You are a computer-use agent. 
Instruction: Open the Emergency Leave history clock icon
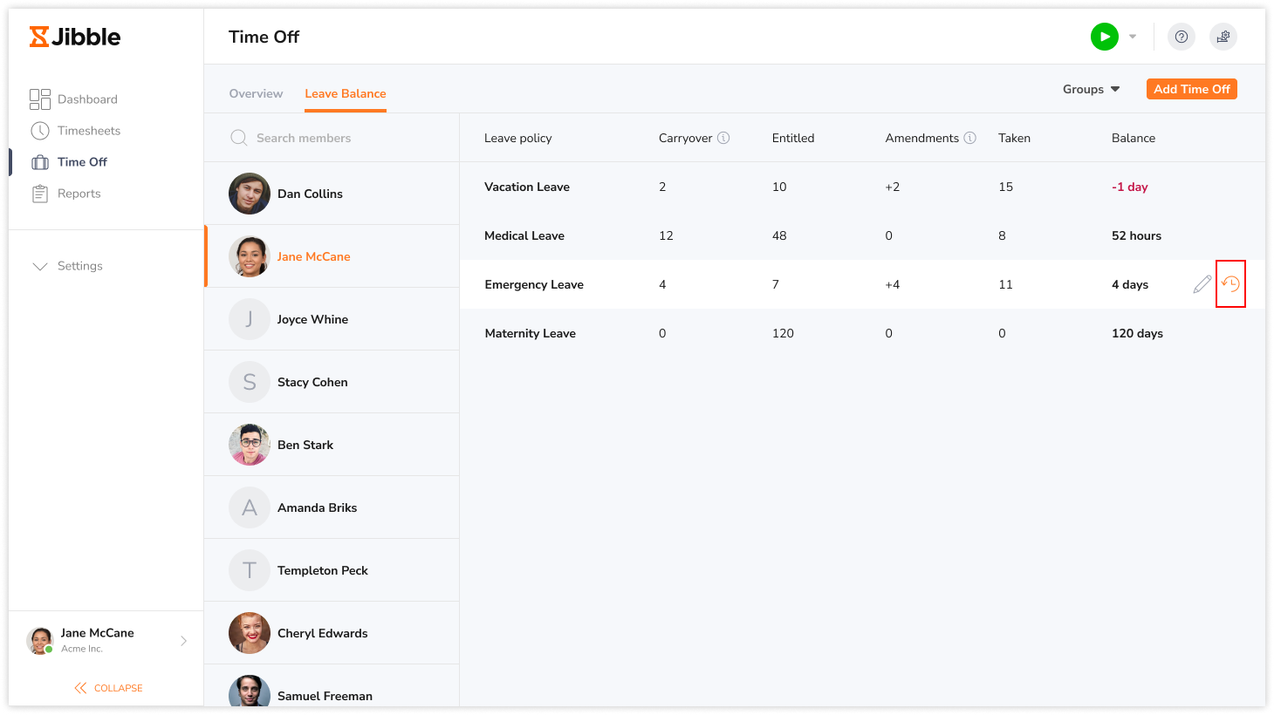tap(1230, 284)
